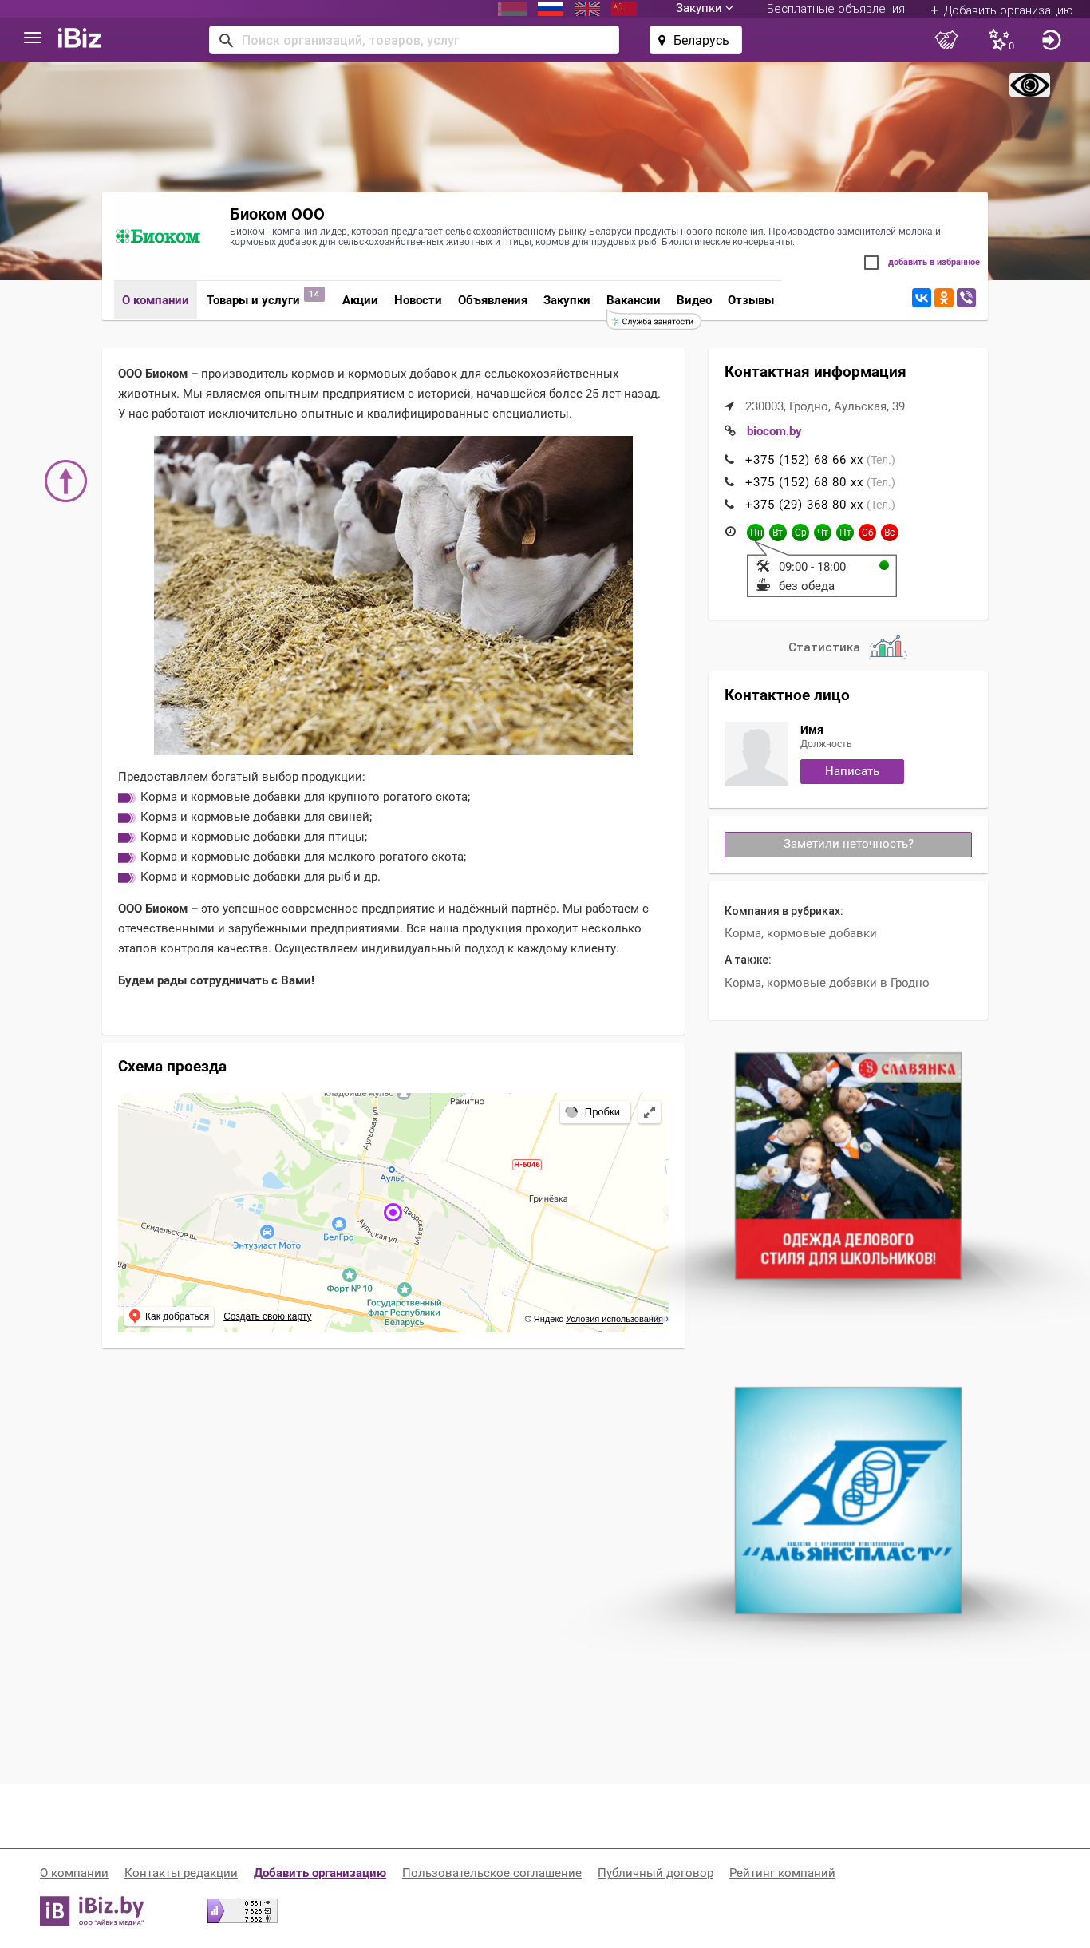
Task: Open the Беларусь region selector
Action: [x=696, y=40]
